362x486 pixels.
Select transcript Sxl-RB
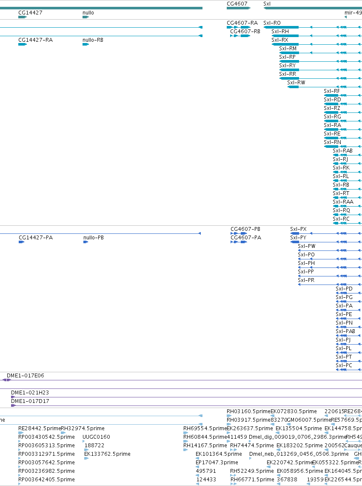tap(341, 185)
